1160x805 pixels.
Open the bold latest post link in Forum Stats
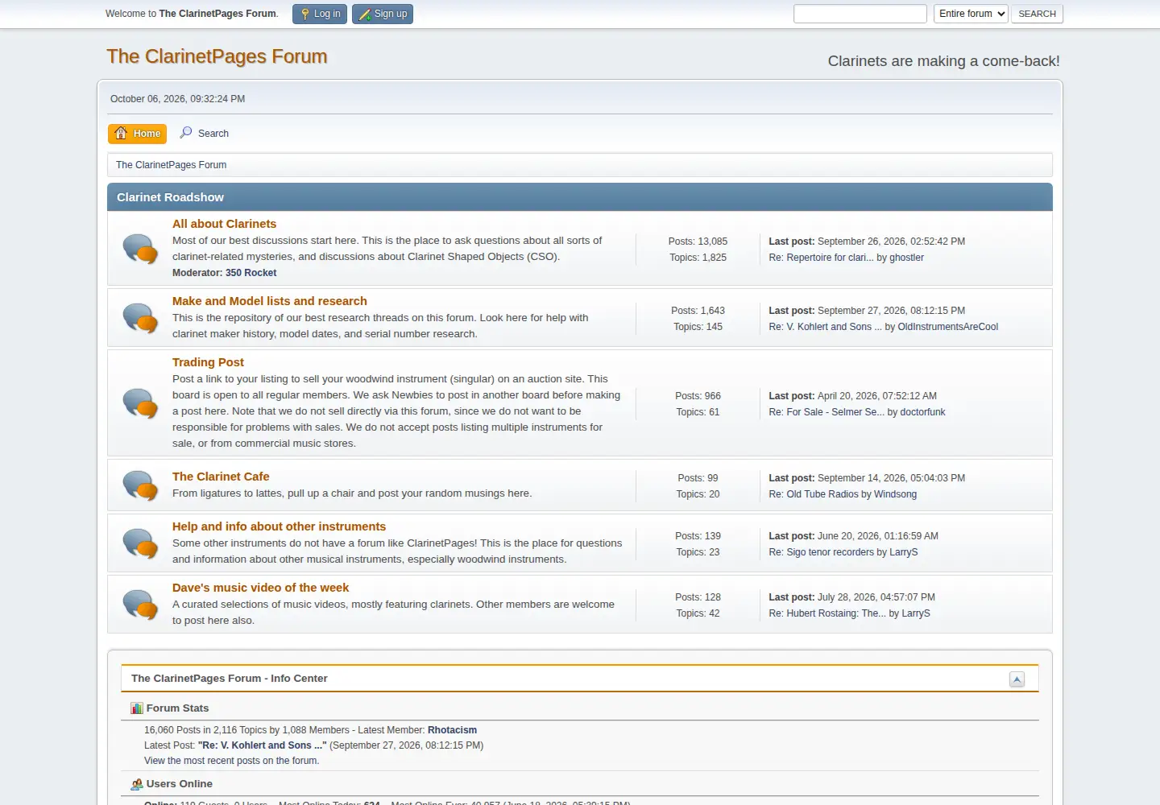[x=263, y=745]
